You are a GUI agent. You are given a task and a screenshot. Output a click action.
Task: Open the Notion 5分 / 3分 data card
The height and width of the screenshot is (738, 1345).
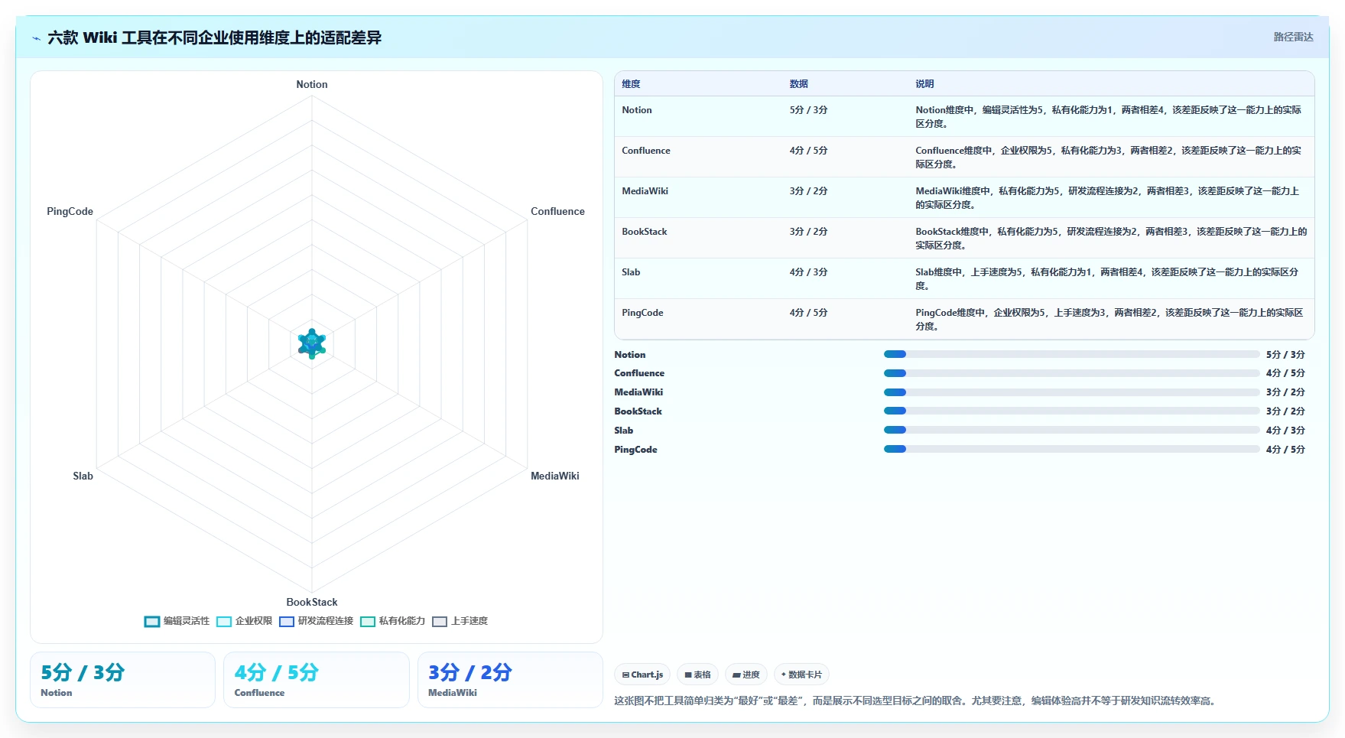pyautogui.click(x=122, y=680)
